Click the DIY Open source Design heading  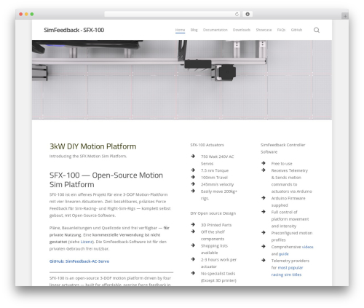tap(213, 213)
